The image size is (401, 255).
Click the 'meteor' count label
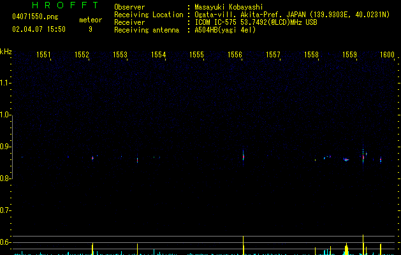pyautogui.click(x=91, y=20)
